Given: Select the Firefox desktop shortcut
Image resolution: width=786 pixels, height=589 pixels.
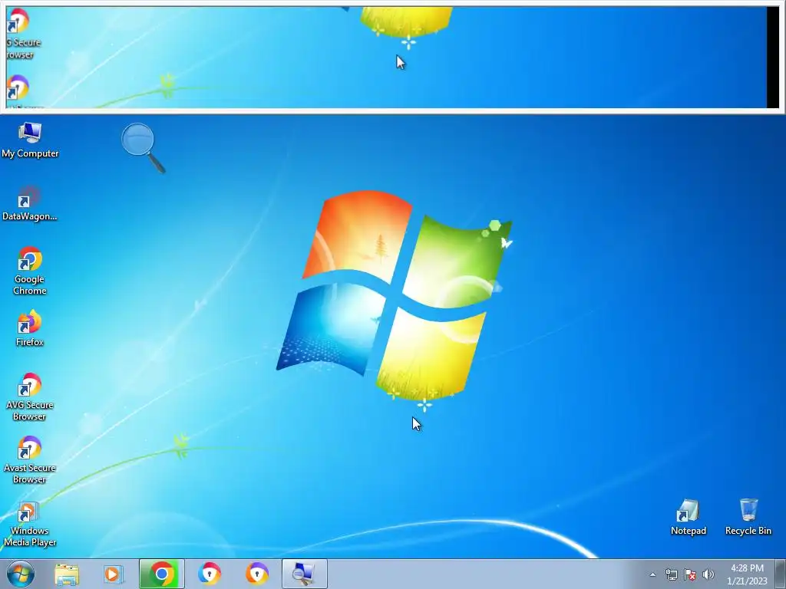Looking at the screenshot, I should coord(30,328).
